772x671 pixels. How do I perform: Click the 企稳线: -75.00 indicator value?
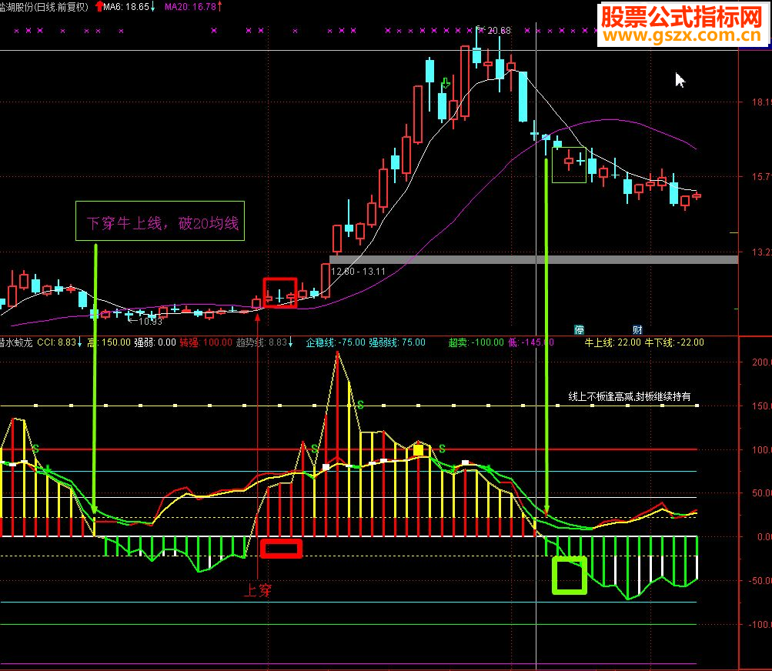[336, 342]
